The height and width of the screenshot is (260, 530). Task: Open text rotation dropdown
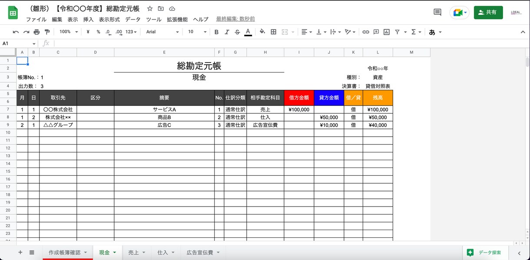(x=350, y=32)
